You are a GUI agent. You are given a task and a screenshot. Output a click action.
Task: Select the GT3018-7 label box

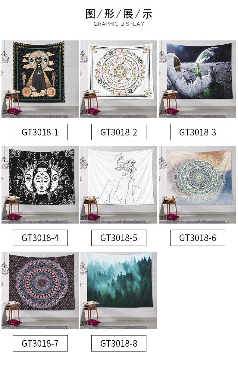(x=40, y=343)
